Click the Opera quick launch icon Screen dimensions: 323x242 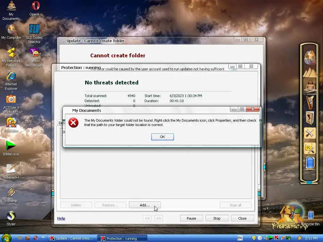pos(36,238)
